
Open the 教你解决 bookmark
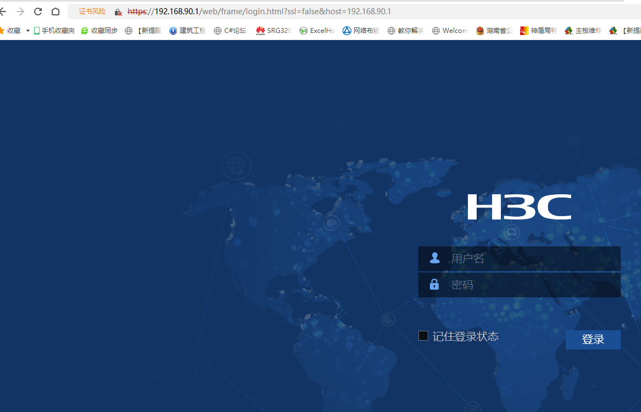pyautogui.click(x=406, y=31)
